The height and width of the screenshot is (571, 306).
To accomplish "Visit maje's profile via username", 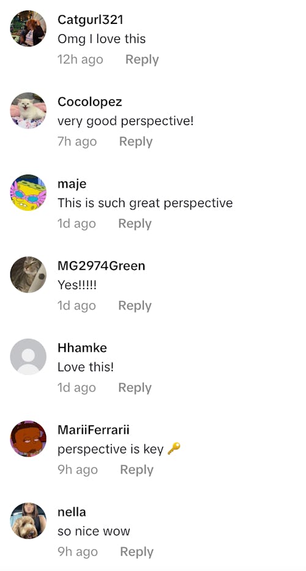I will (x=72, y=184).
